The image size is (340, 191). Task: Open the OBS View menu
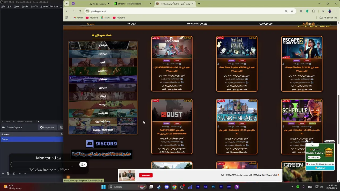pos(17,6)
